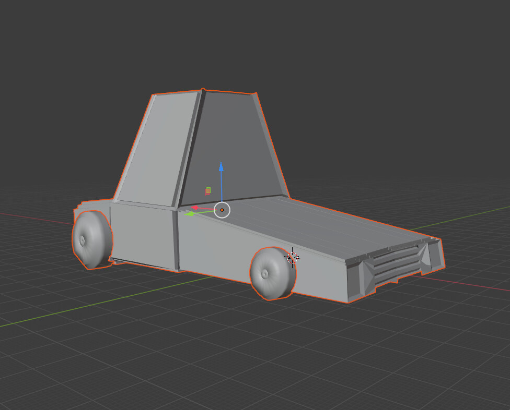Click the top roof edge of the car cabin
This screenshot has height=410, width=510.
(204, 90)
